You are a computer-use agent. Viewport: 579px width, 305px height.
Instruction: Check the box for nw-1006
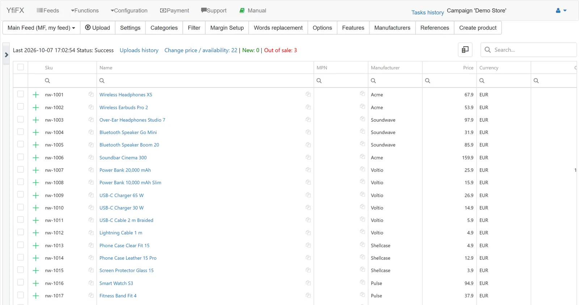point(21,157)
